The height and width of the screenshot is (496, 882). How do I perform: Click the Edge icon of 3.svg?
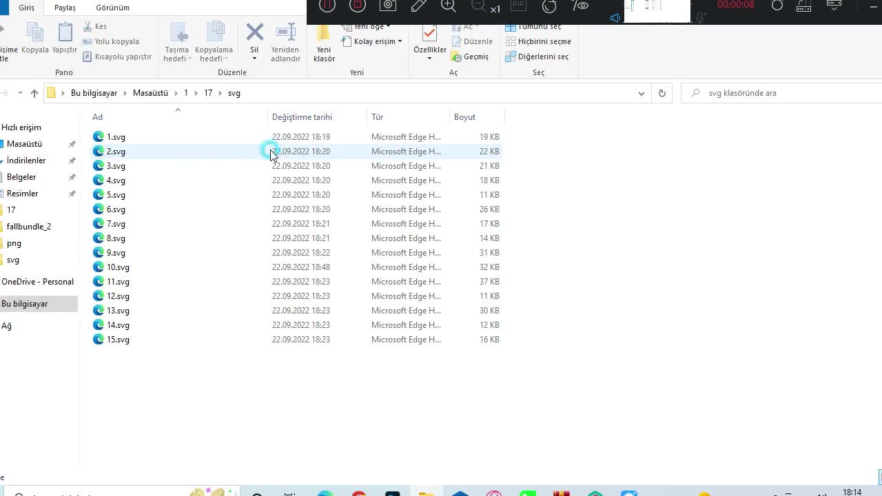(99, 166)
